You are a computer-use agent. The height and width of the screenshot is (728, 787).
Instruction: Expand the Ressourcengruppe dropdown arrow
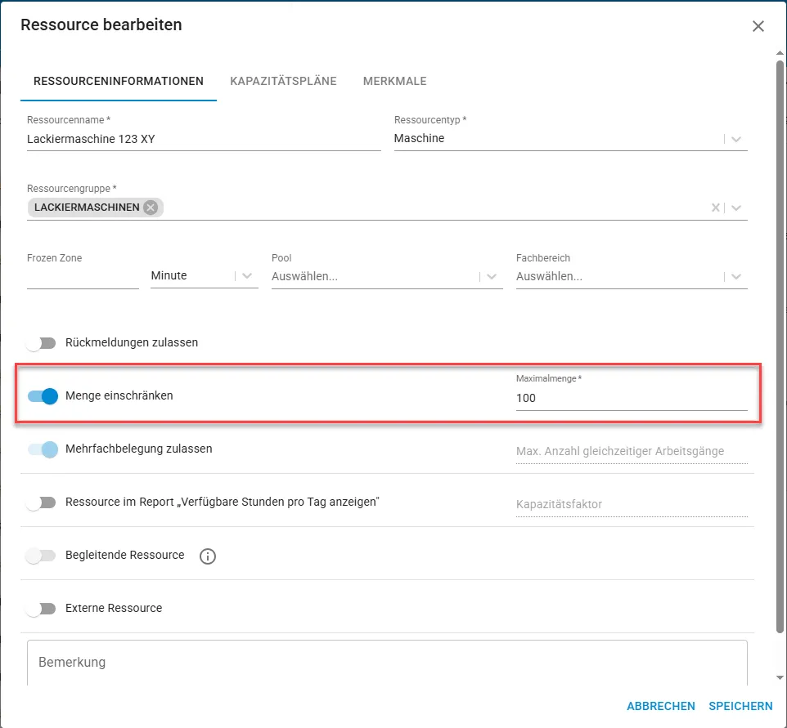coord(735,208)
